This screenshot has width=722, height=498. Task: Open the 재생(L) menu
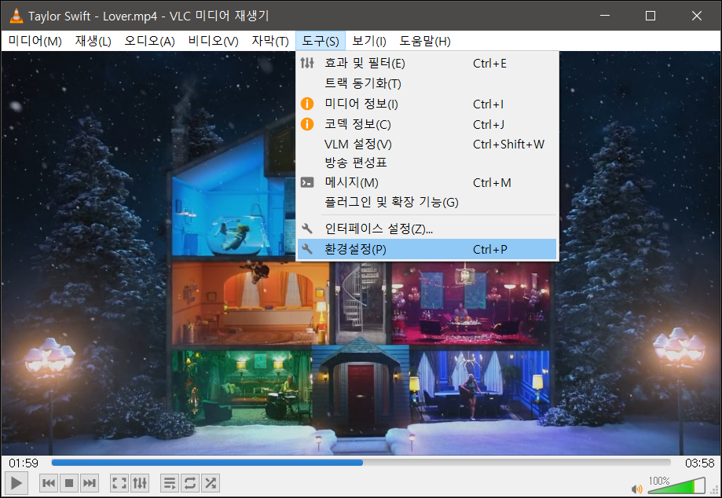[93, 41]
